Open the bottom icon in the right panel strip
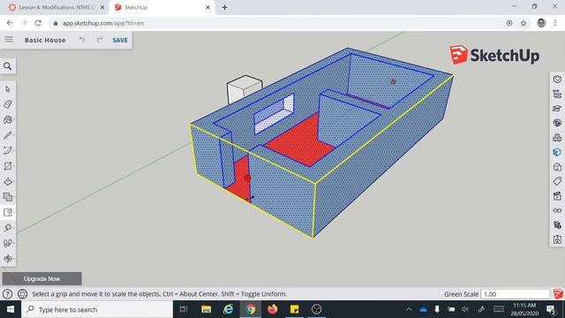Viewport: 565px width, 318px height. [557, 239]
